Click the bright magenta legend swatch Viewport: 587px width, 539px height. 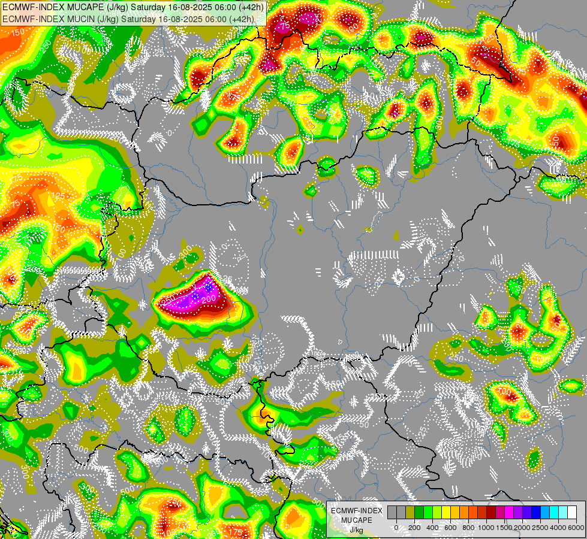(510, 512)
